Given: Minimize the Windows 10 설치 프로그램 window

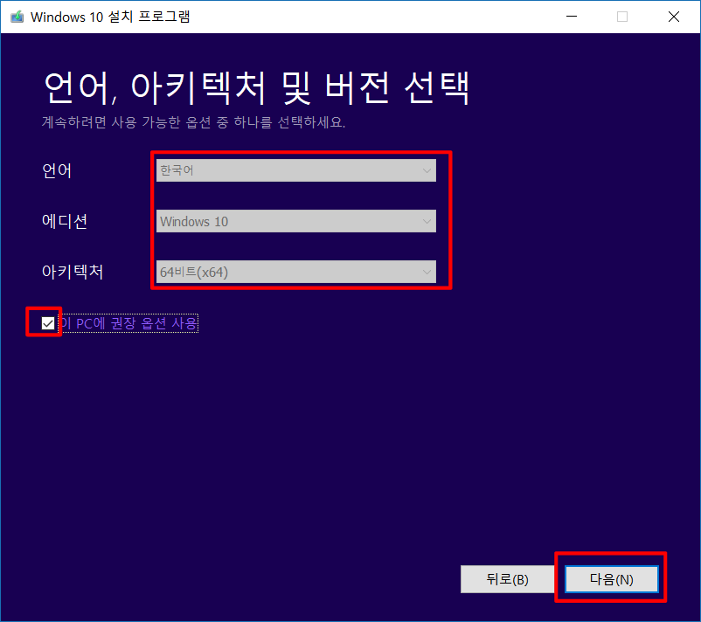Looking at the screenshot, I should click(x=572, y=17).
